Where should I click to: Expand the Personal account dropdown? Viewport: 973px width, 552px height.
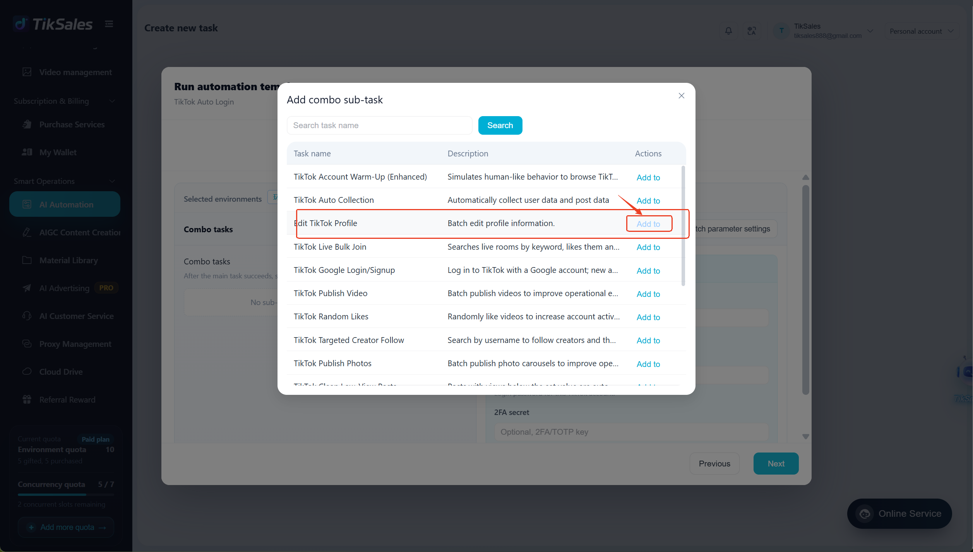pyautogui.click(x=921, y=31)
